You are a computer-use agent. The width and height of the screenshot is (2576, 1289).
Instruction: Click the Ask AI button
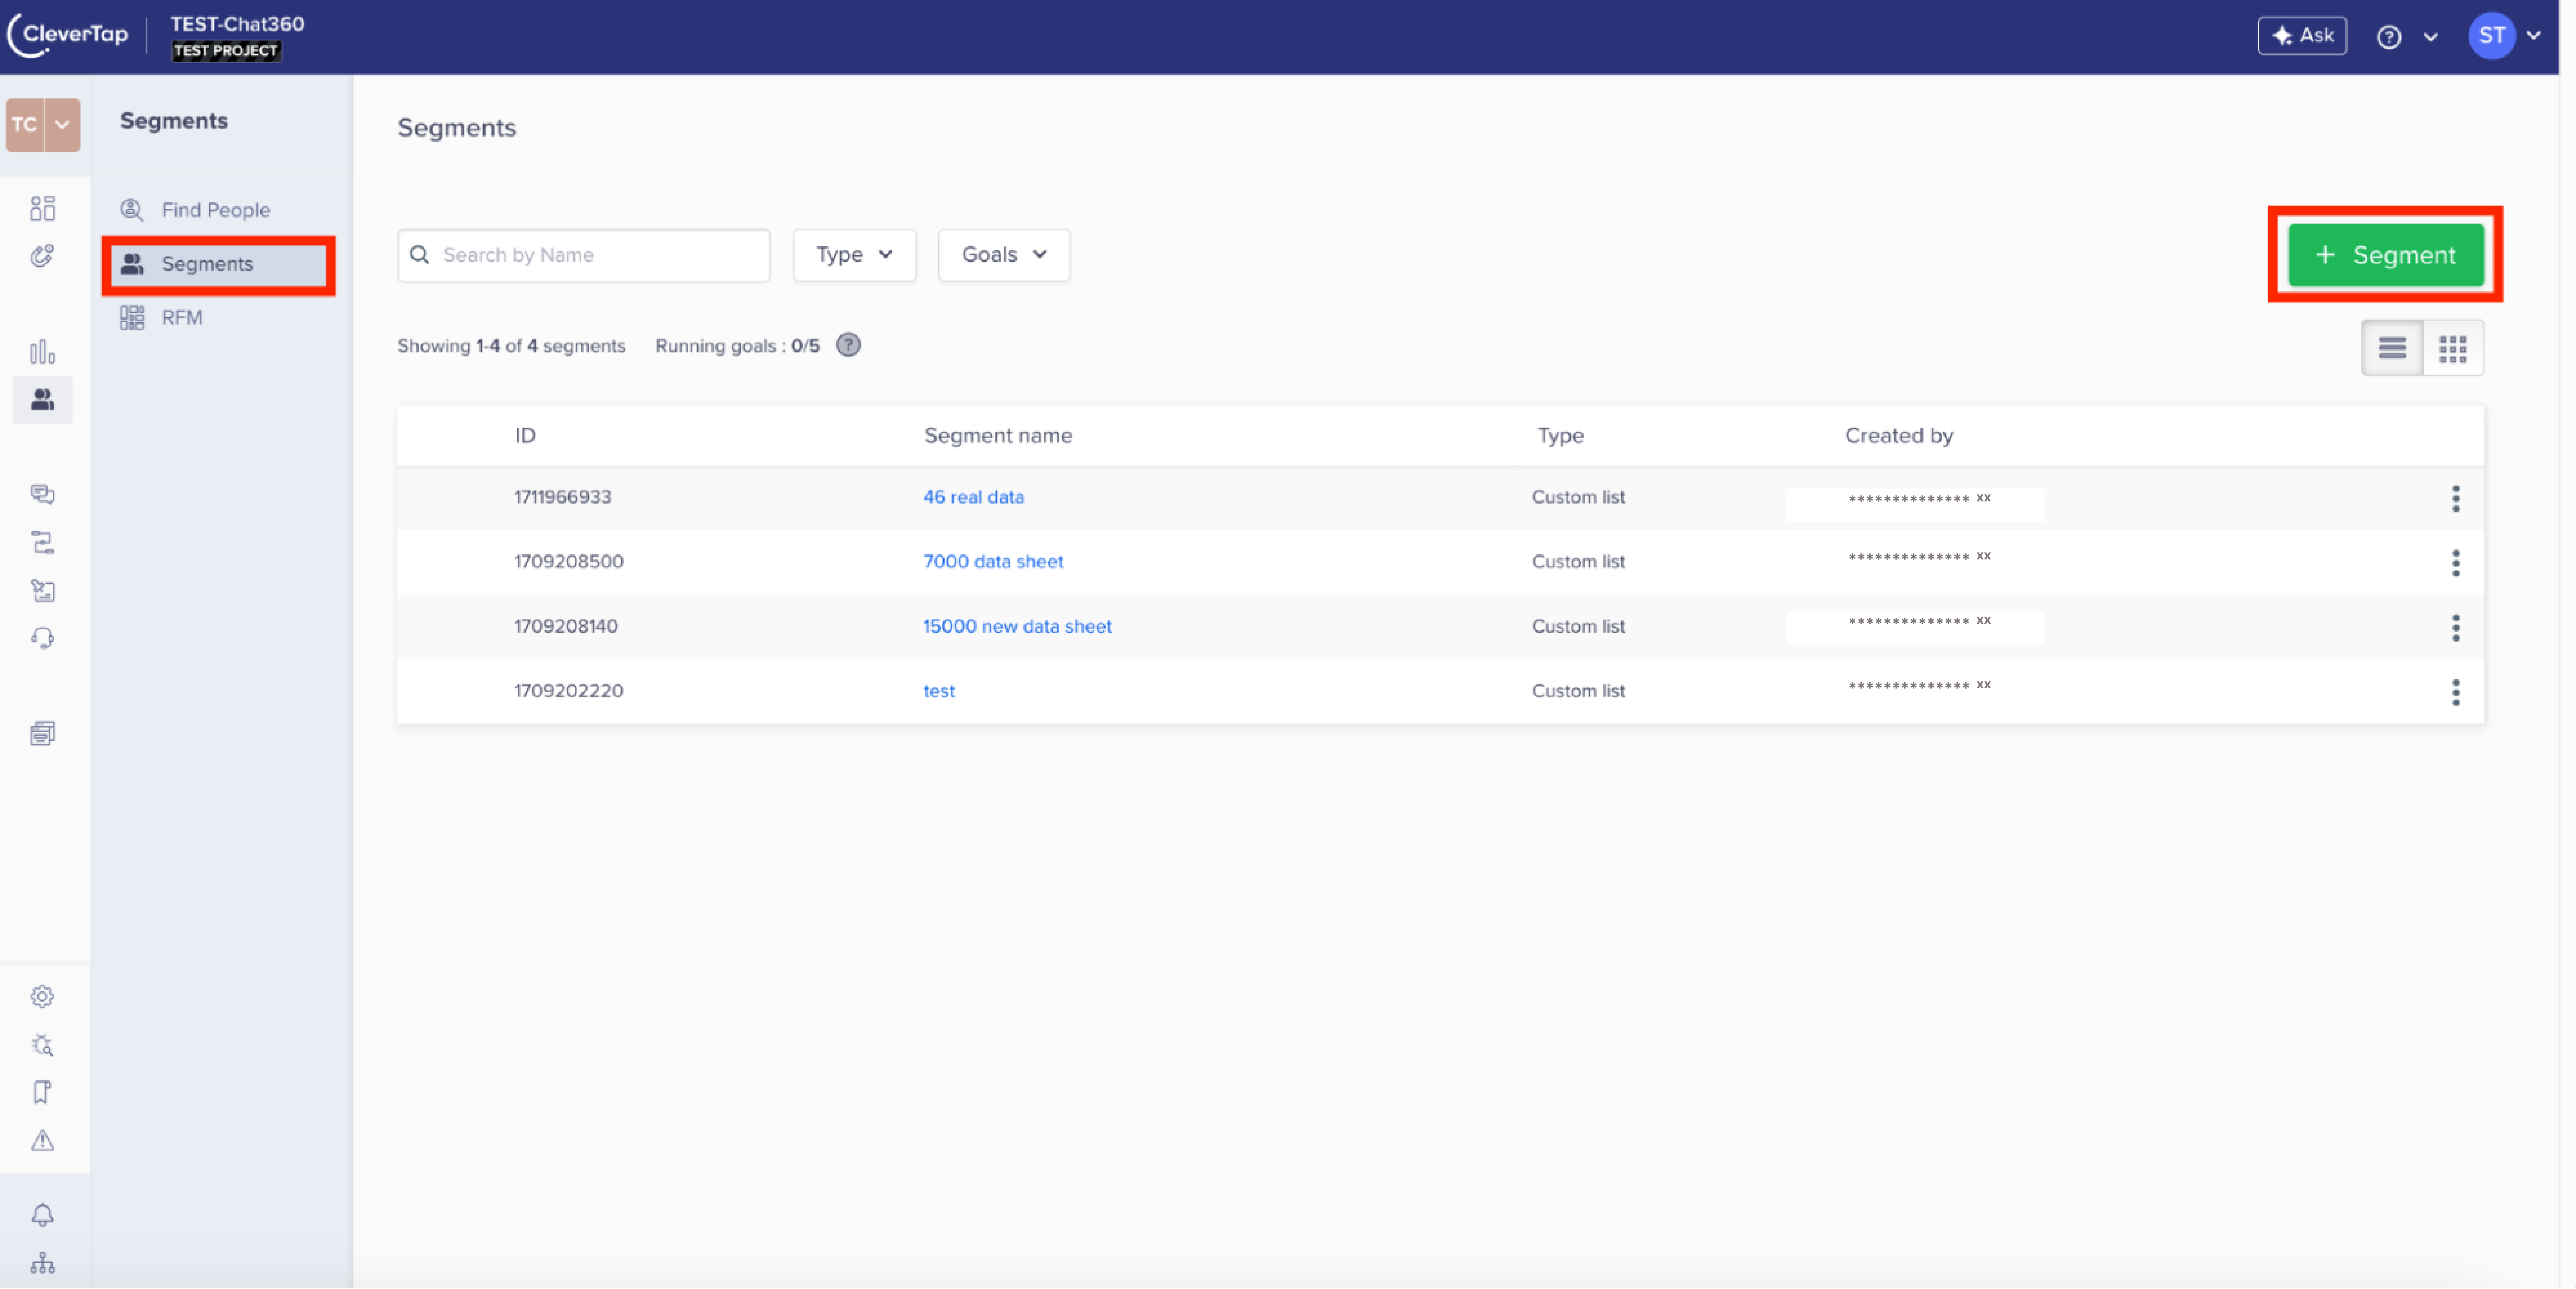[2302, 36]
